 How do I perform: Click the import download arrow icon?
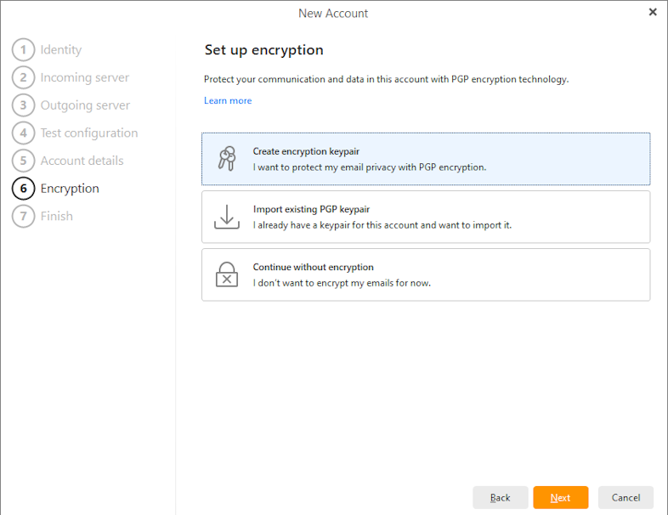(226, 217)
